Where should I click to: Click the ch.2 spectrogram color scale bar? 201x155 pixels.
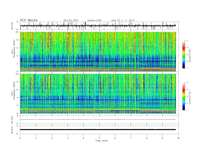[x=183, y=96]
